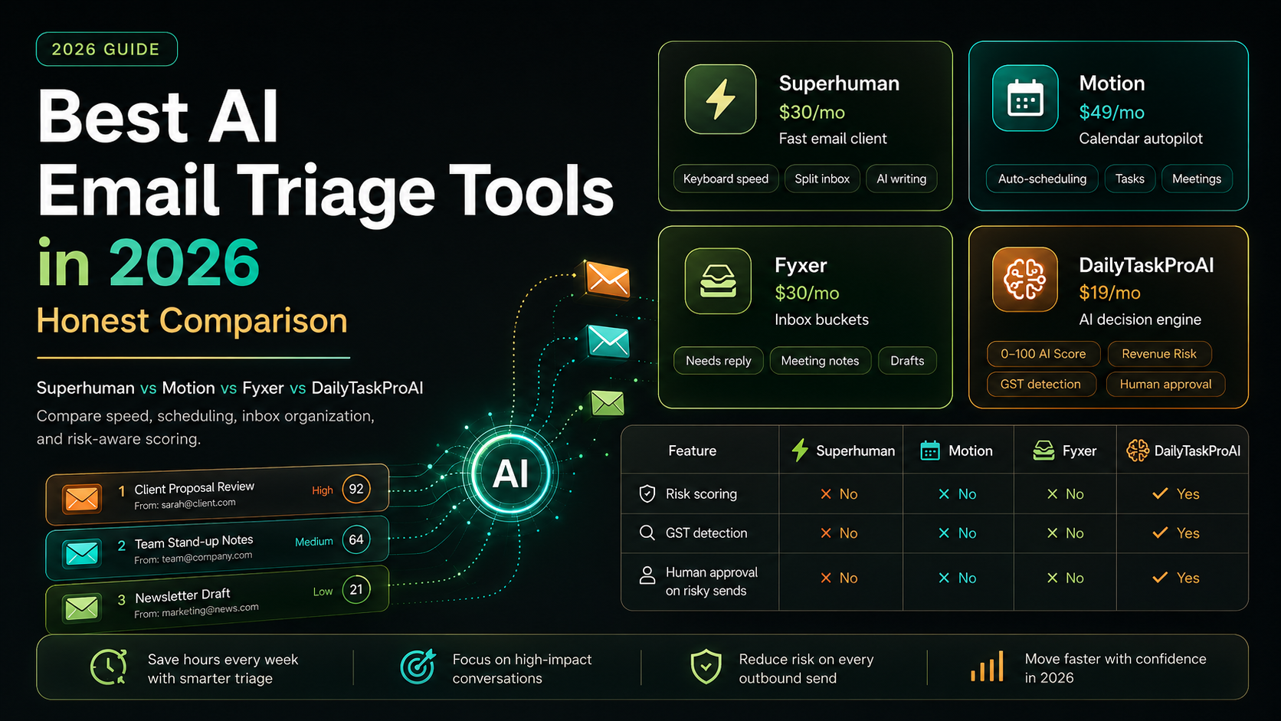Click the orange envelope in Client Proposal Review row
1281x721 pixels.
pyautogui.click(x=81, y=499)
